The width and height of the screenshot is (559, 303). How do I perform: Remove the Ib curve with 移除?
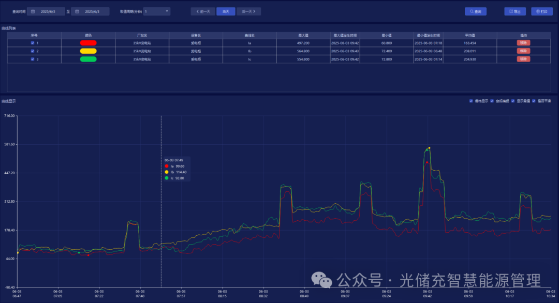pyautogui.click(x=523, y=51)
